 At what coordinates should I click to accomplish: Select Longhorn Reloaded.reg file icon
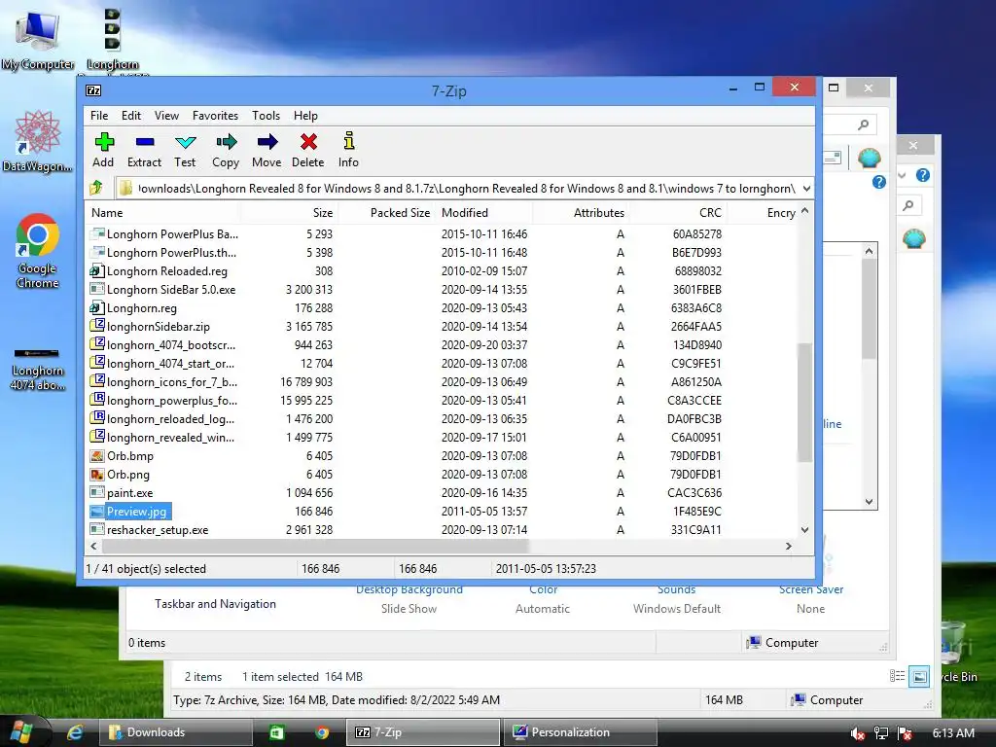click(97, 271)
